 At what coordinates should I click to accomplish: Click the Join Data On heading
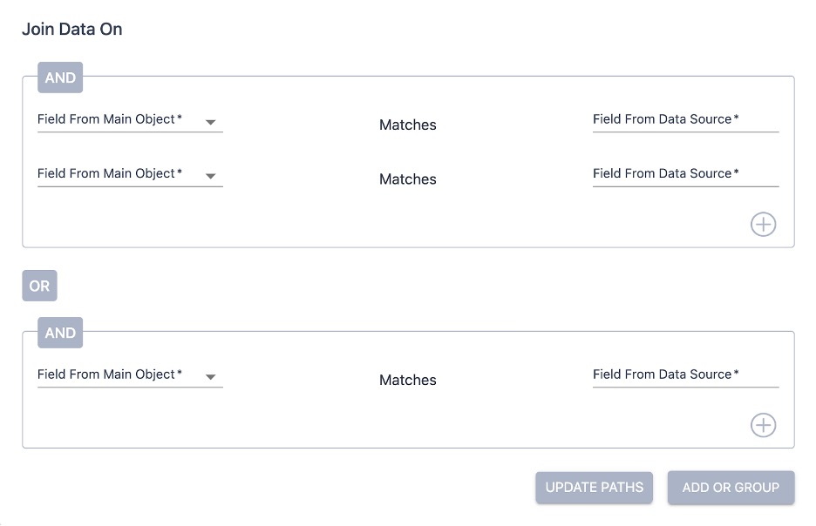[x=72, y=29]
